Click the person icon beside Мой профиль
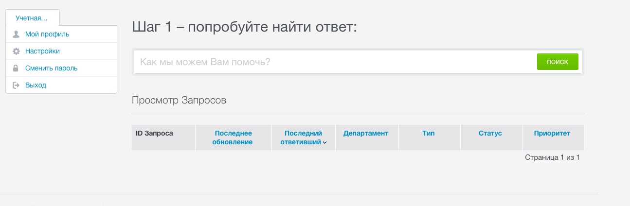Viewport: 630px width, 206px height. [x=16, y=34]
